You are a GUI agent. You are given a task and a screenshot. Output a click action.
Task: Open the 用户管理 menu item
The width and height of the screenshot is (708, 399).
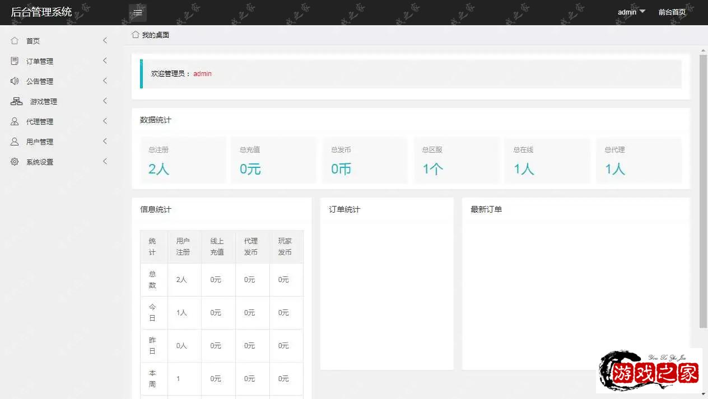tap(40, 142)
